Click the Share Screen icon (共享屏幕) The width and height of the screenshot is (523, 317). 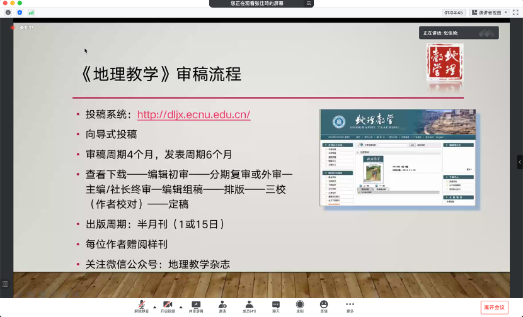(x=196, y=306)
